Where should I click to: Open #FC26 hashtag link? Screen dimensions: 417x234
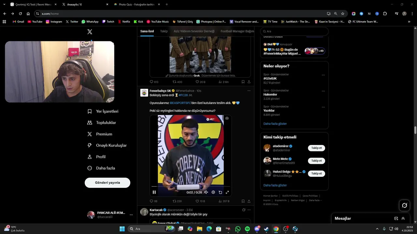[183, 95]
